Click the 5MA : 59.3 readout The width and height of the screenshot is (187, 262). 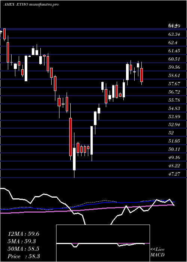coord(22,241)
